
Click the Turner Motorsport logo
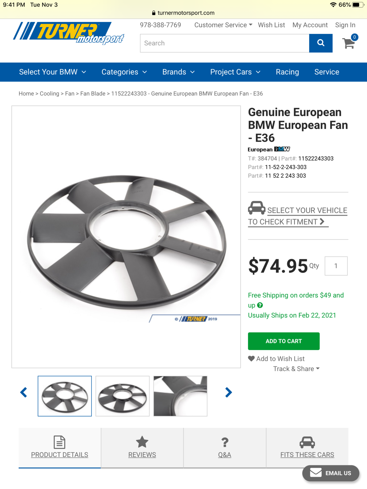(x=69, y=33)
